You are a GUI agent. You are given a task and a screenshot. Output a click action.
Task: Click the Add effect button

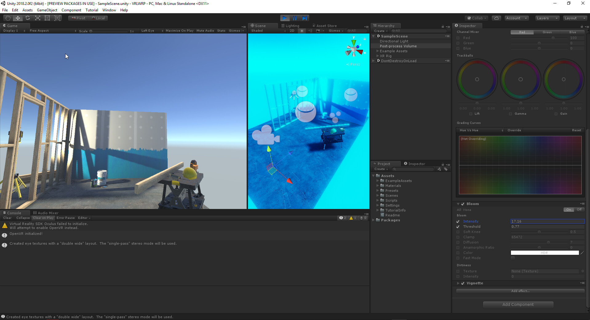[x=520, y=291]
